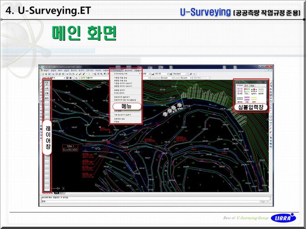Click the Save disk toolbar icon

pyautogui.click(x=49, y=74)
